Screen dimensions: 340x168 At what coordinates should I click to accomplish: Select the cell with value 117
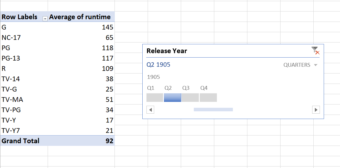pyautogui.click(x=81, y=58)
